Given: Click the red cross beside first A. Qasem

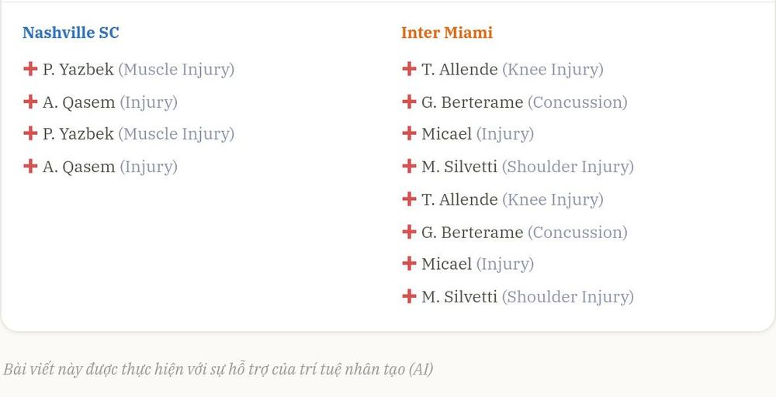Looking at the screenshot, I should click(30, 102).
